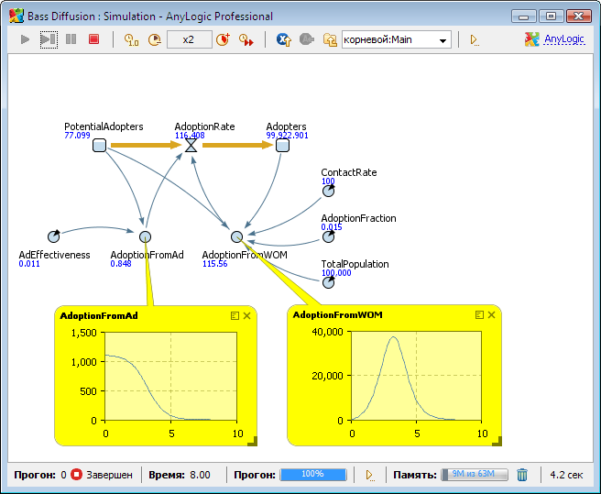Select the AdoptionRate flow valve
This screenshot has height=494, width=601.
point(191,146)
